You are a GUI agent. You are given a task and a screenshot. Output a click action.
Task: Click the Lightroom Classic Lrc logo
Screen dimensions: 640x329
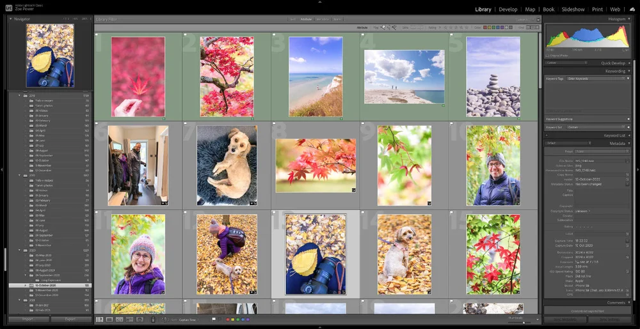(8, 7)
